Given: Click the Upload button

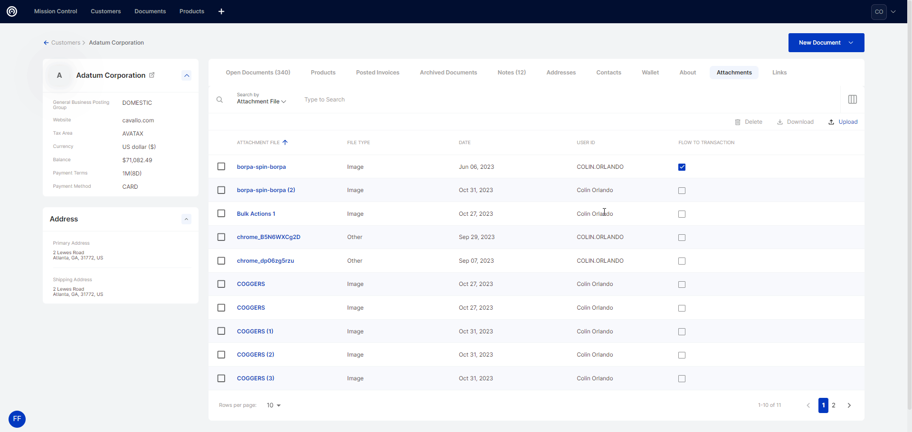Looking at the screenshot, I should coord(843,122).
